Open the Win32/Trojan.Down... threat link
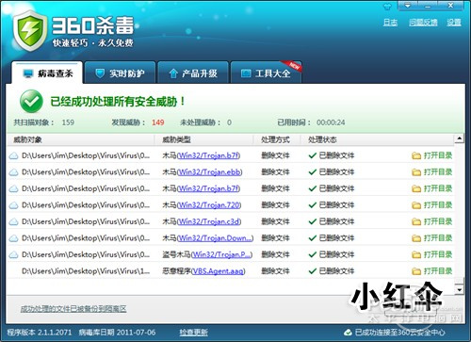This screenshot has width=471, height=342. click(x=215, y=238)
